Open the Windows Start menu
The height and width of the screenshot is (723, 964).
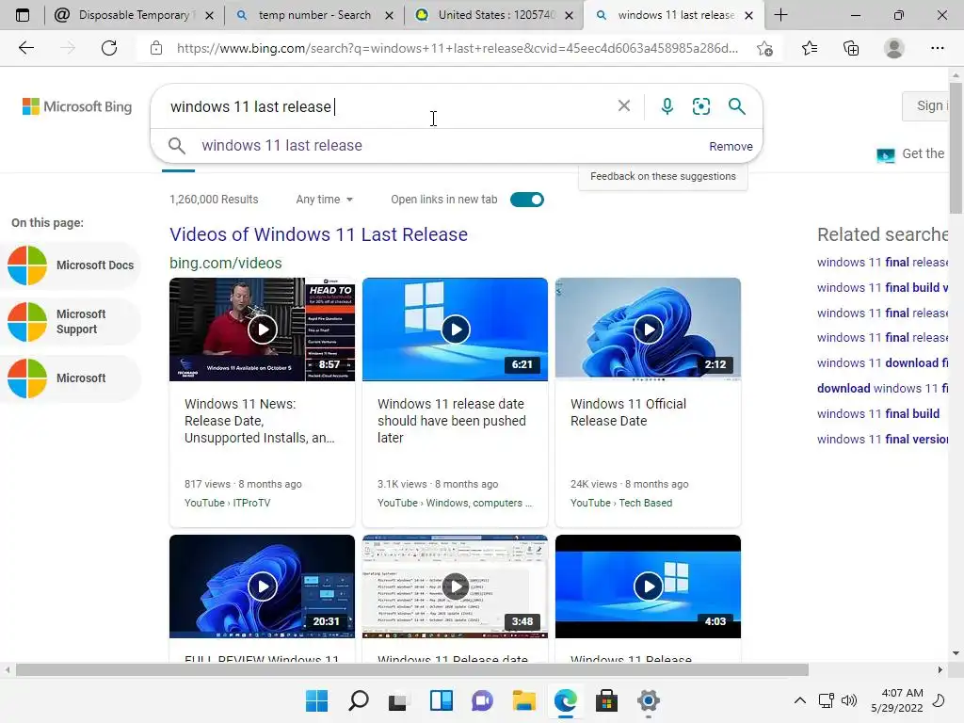click(x=316, y=700)
